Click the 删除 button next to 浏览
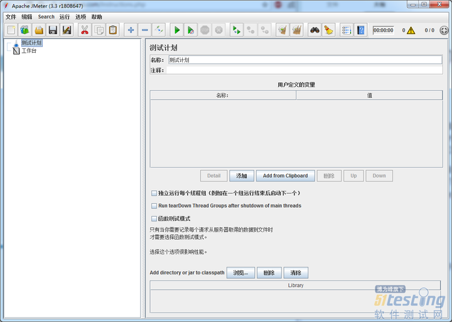The image size is (452, 322). pos(269,272)
